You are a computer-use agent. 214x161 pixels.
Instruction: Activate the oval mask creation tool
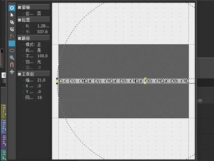[12, 50]
